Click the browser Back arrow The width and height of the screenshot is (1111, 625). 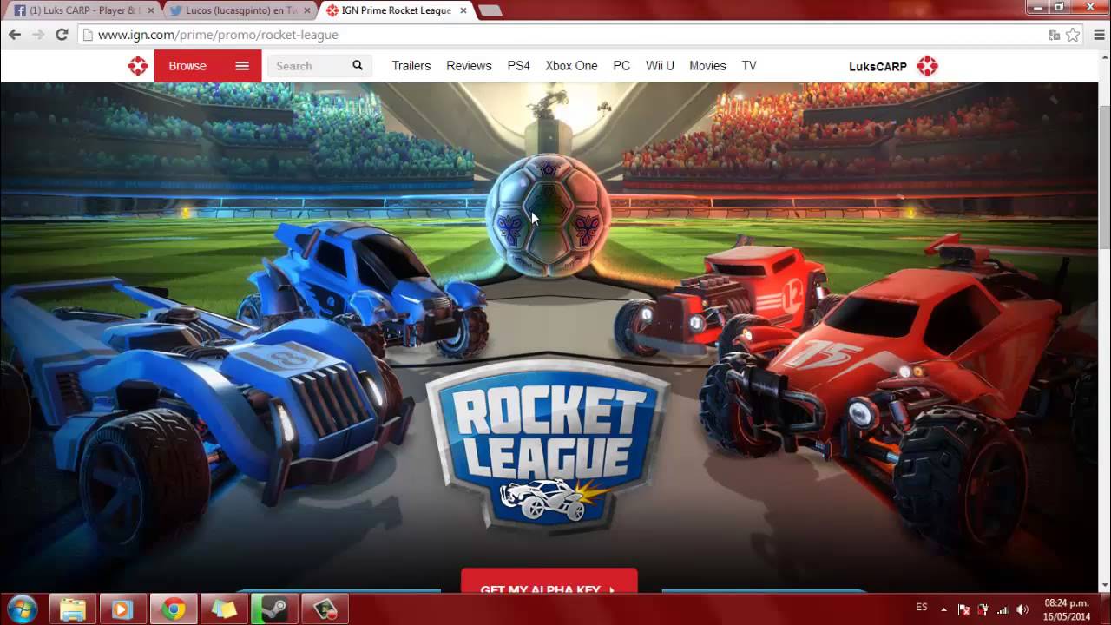pyautogui.click(x=15, y=35)
